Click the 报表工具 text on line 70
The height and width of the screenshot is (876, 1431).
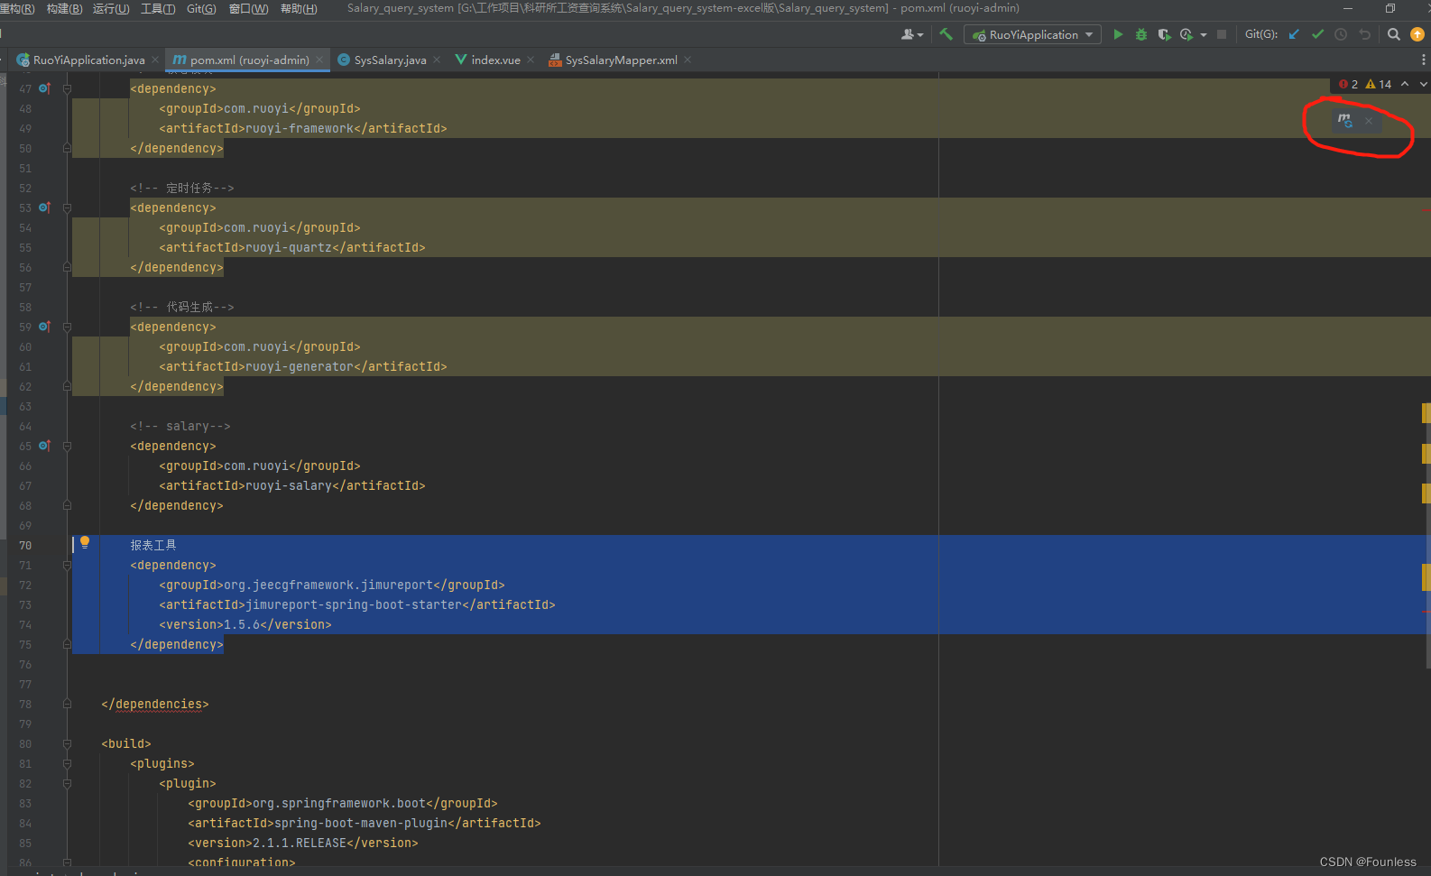(x=153, y=545)
